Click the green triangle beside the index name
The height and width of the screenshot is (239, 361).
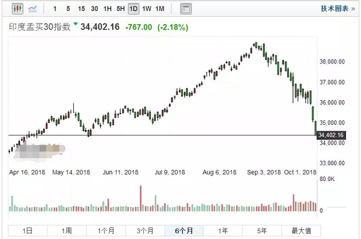tap(74, 25)
